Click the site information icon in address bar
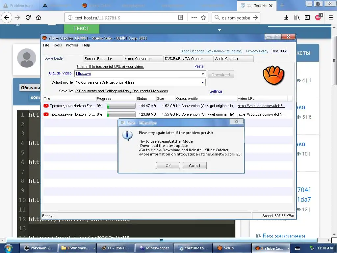Screen dimensions: 337x253 tap(70, 18)
